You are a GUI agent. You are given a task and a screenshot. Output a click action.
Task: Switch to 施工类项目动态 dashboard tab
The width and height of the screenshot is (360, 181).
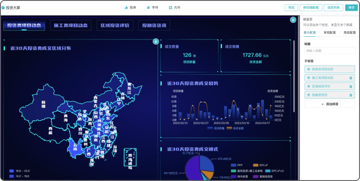[71, 25]
